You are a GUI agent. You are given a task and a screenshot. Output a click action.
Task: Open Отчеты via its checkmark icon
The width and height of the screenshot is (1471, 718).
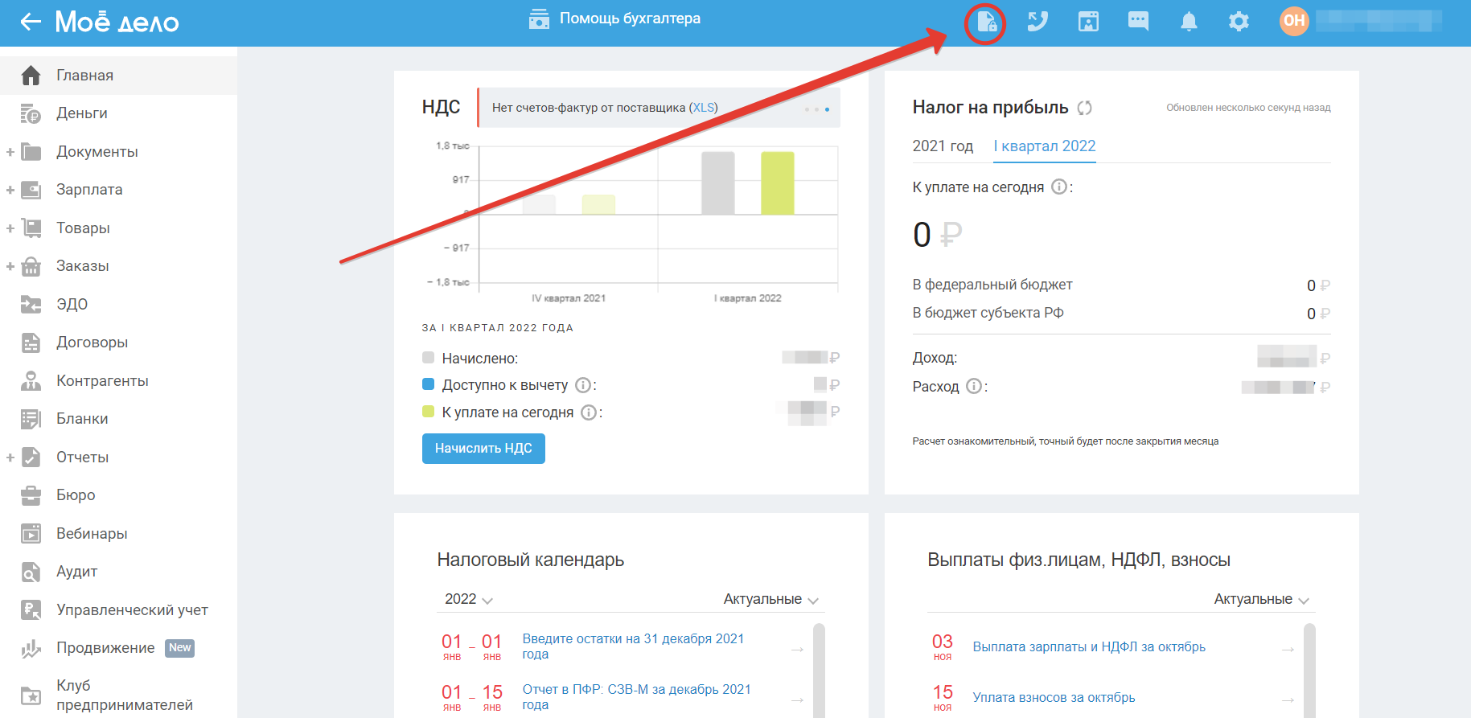pos(31,457)
